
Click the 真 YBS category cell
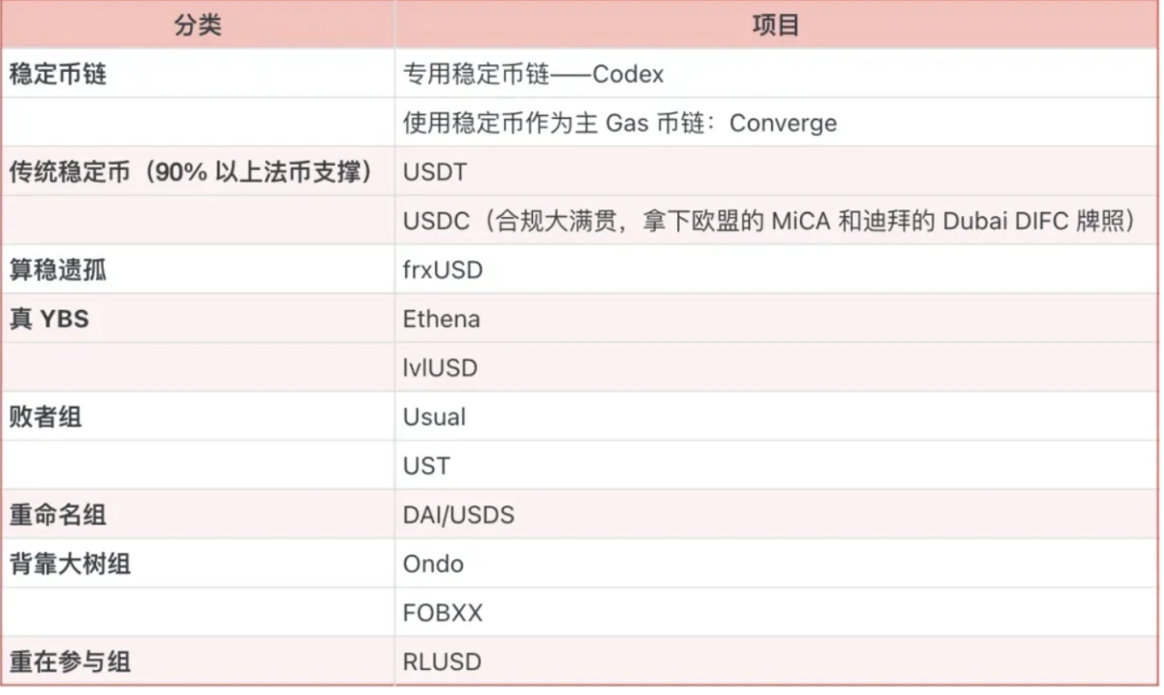(197, 319)
